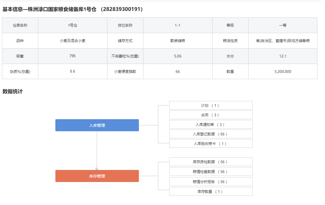Screen dimensions: 325x205
Task: Click the 数据统计 section heading
Action: [x=13, y=91]
